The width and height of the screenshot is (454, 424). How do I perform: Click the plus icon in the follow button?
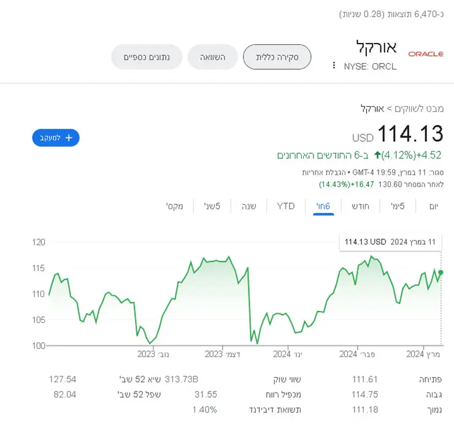click(x=69, y=138)
